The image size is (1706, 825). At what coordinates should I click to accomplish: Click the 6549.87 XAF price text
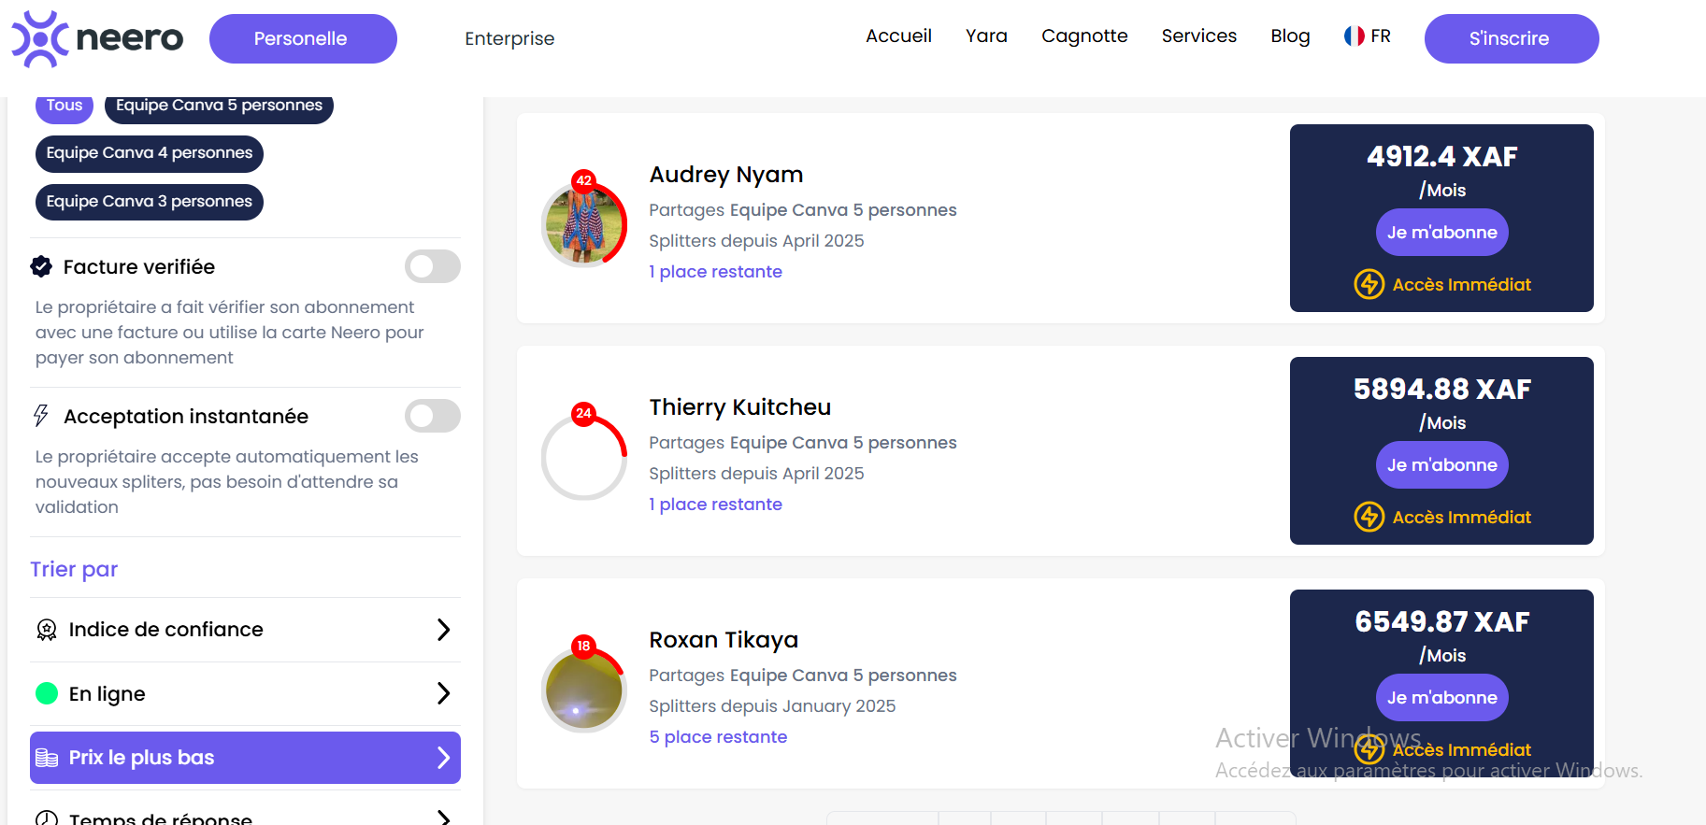pyautogui.click(x=1441, y=621)
